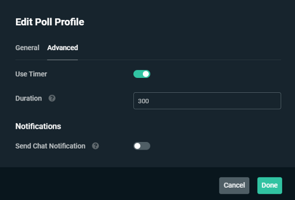
Task: Click the Use Timer label text
Action: coord(31,74)
